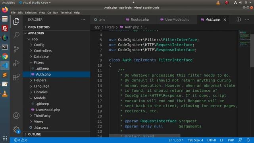Open the Manage gear icon

pyautogui.click(x=16, y=129)
